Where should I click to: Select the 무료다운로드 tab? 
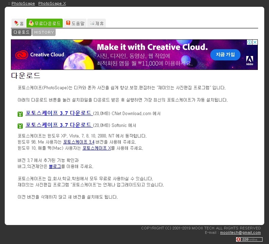coord(44,23)
